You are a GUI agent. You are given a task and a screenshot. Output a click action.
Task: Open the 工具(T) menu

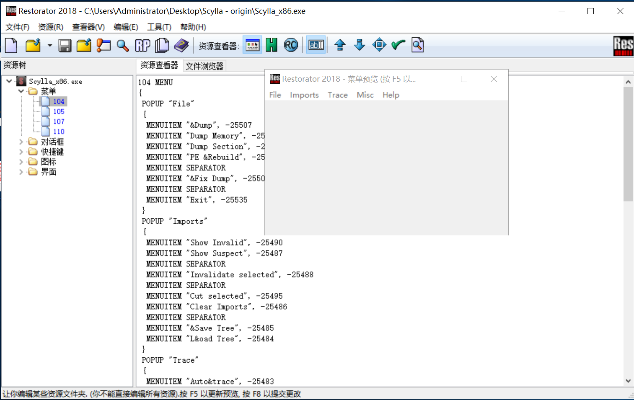[x=159, y=27]
